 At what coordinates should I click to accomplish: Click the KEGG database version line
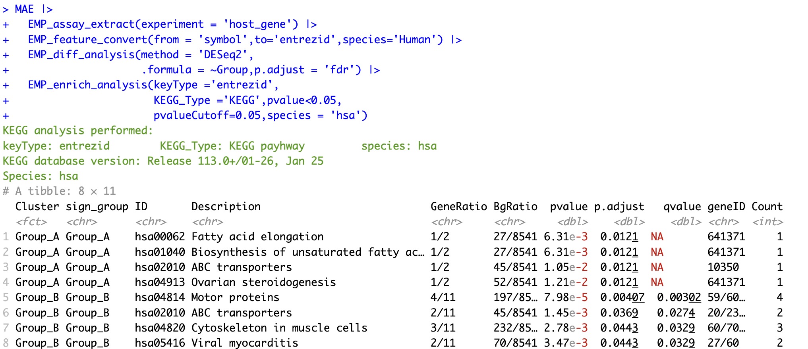pyautogui.click(x=163, y=161)
